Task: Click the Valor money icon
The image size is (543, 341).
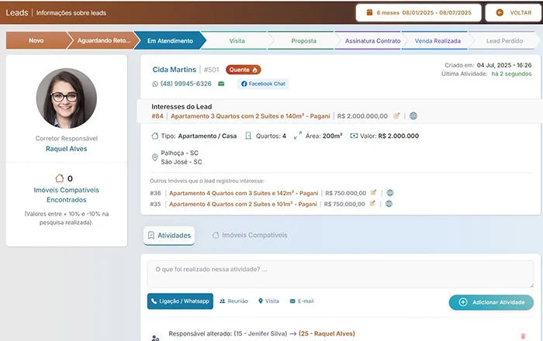Action: [x=354, y=136]
